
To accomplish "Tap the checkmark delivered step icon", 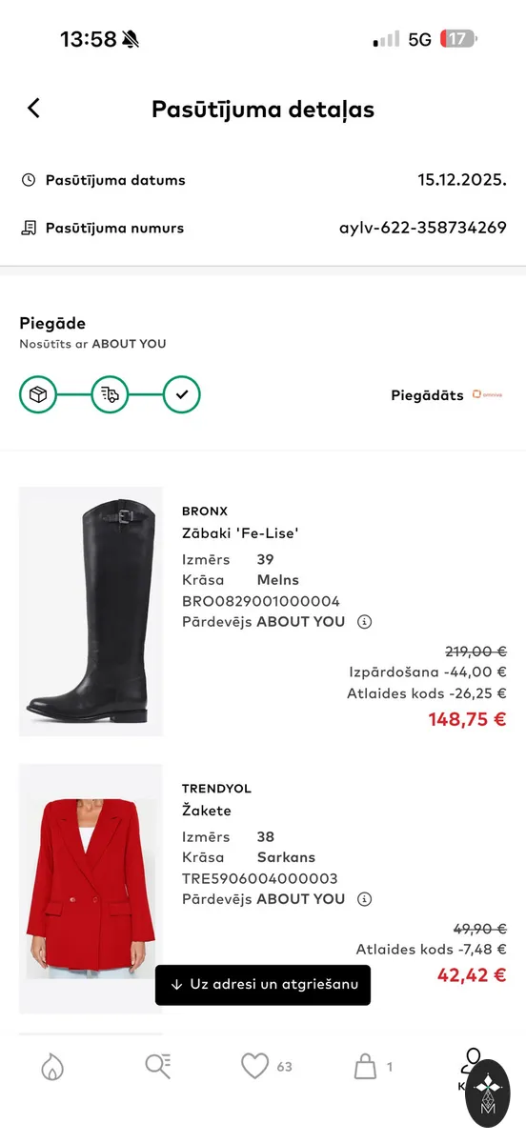I will coord(182,394).
